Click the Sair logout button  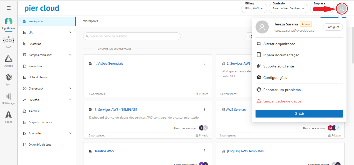(299, 114)
